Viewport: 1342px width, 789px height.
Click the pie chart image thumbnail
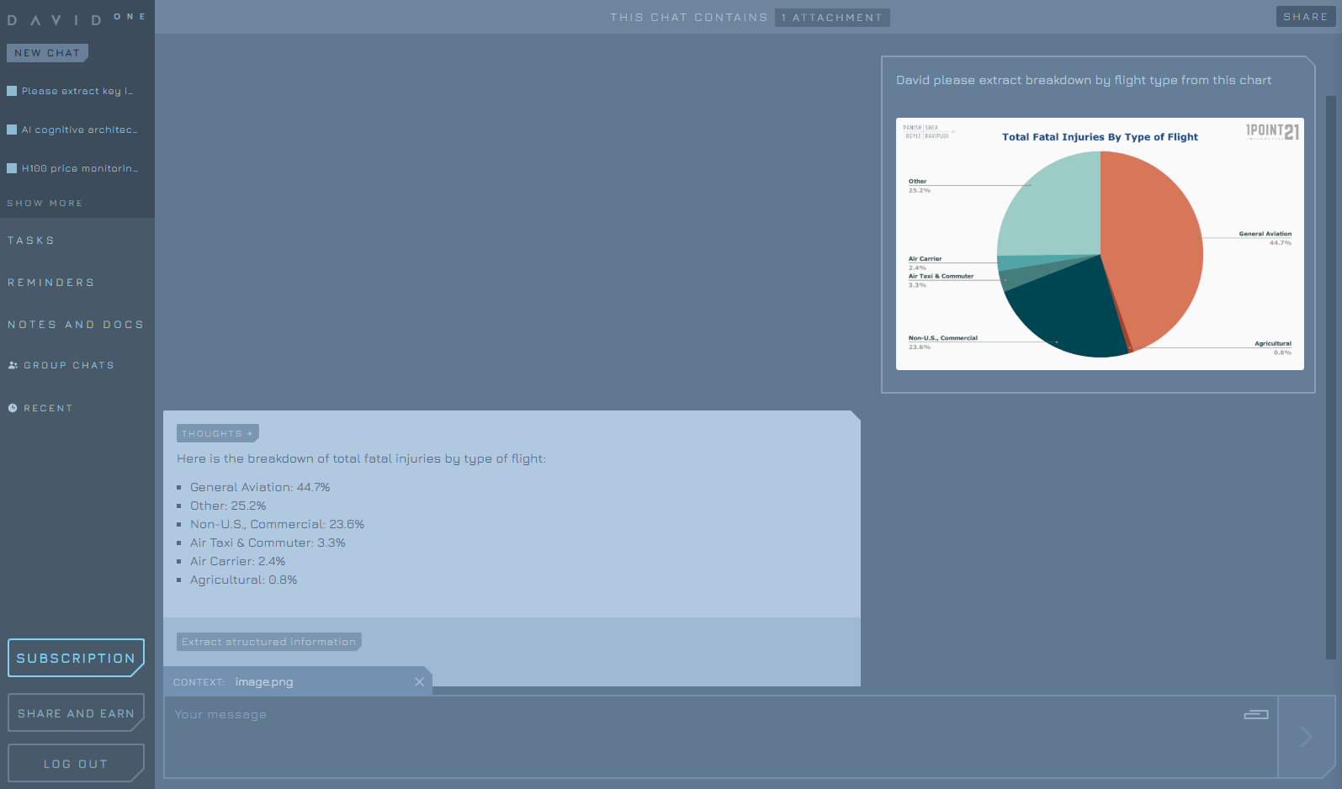point(1099,244)
